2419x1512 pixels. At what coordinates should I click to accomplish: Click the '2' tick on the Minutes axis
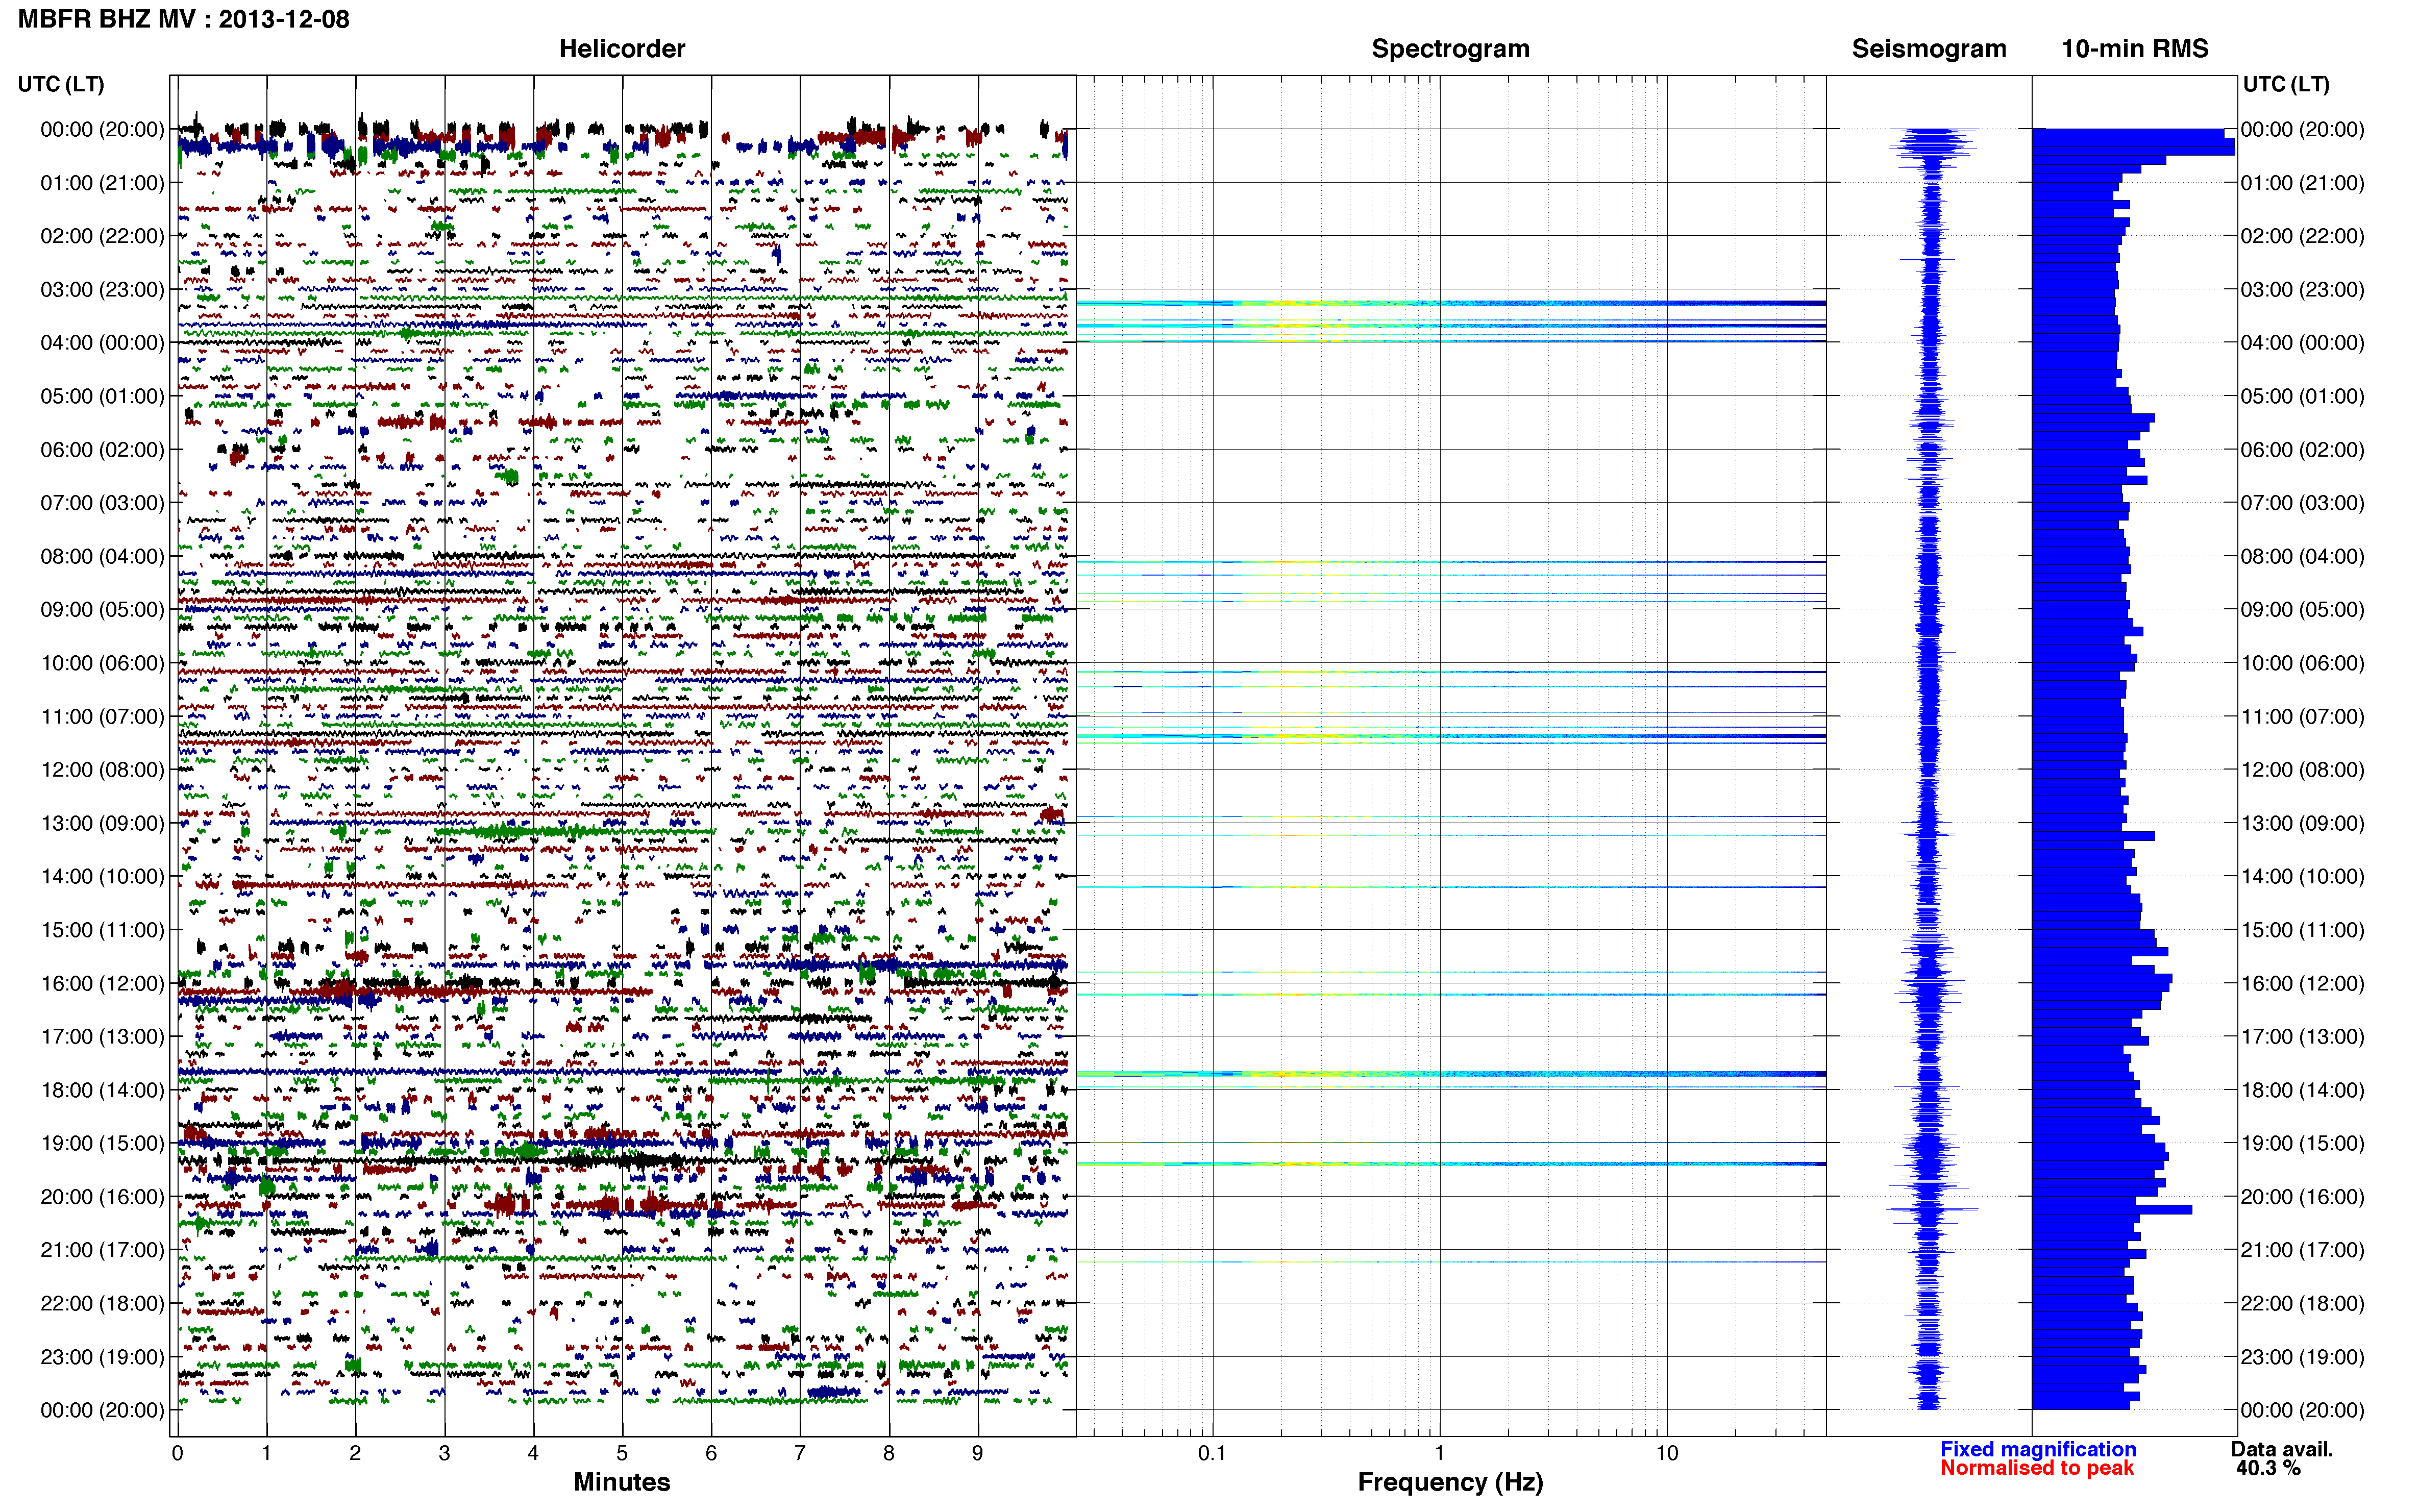355,1453
